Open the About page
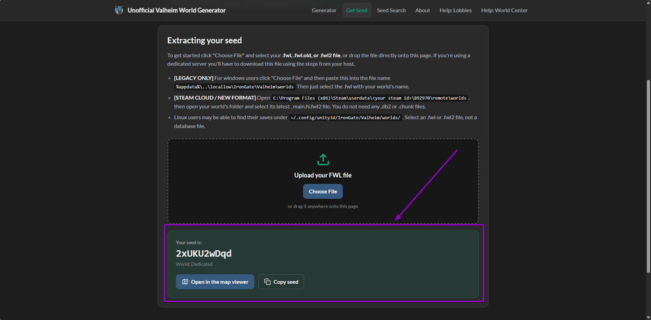This screenshot has height=320, width=651. 423,10
